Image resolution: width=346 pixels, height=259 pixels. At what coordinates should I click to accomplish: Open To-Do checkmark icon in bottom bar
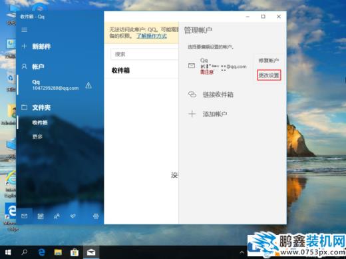[73, 216]
